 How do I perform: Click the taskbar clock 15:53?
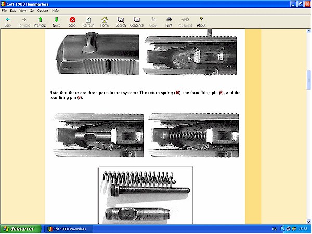coord(303,229)
